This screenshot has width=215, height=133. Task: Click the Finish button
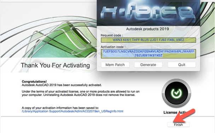click(x=178, y=125)
